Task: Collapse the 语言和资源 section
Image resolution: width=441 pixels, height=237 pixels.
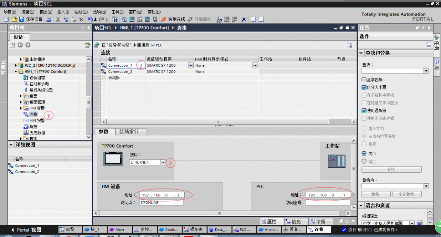Action: click(x=361, y=205)
